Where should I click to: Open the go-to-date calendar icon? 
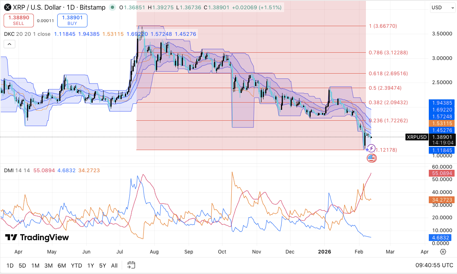pos(131,265)
